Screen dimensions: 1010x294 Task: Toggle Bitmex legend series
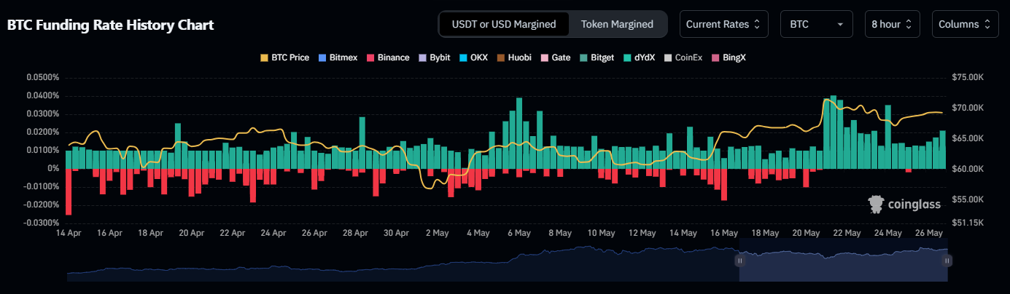tap(338, 57)
